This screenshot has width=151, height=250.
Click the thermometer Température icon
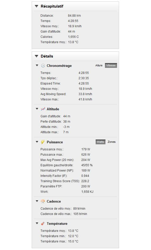pos(43,224)
